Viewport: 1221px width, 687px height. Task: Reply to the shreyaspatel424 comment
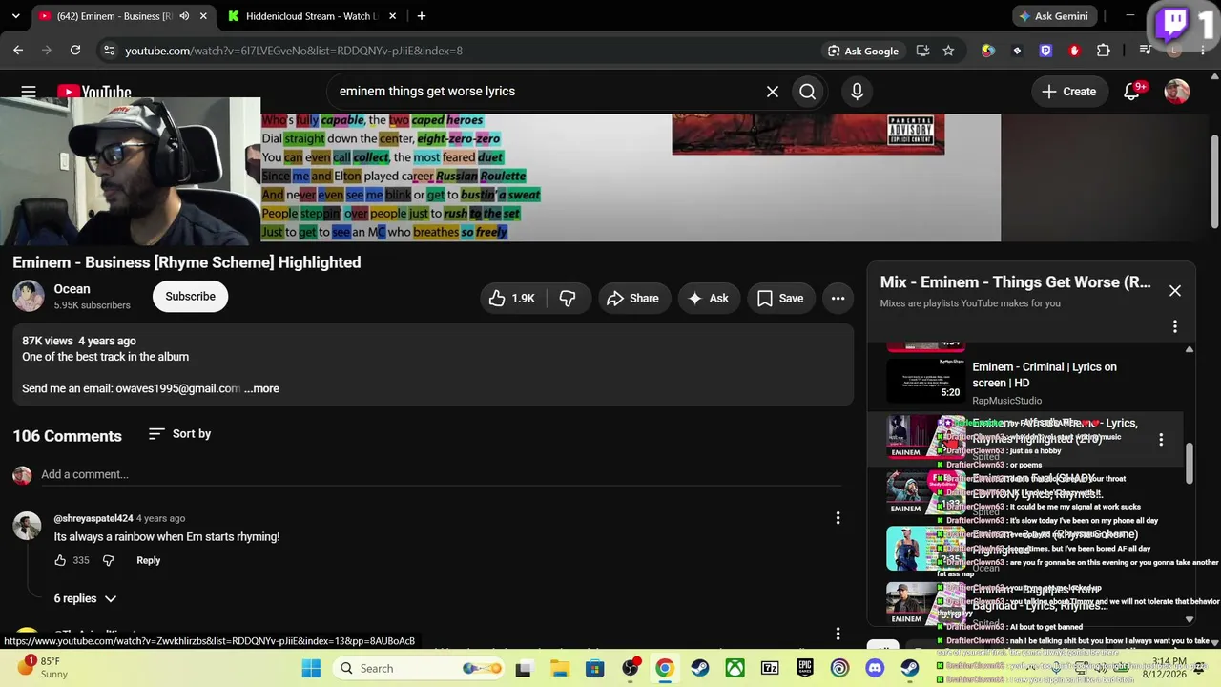tap(148, 560)
